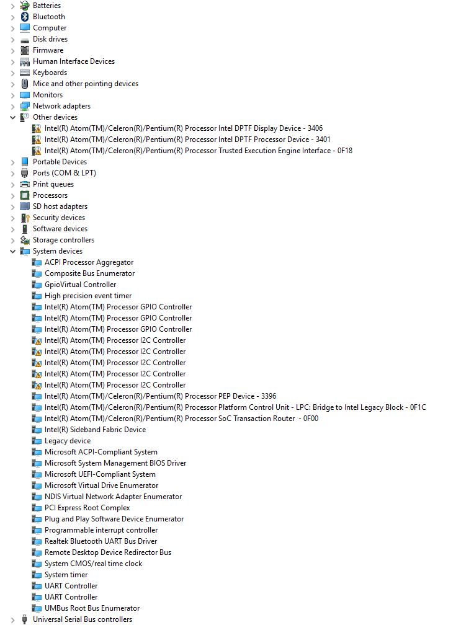Click the Other devices question-mark icon

[25, 117]
